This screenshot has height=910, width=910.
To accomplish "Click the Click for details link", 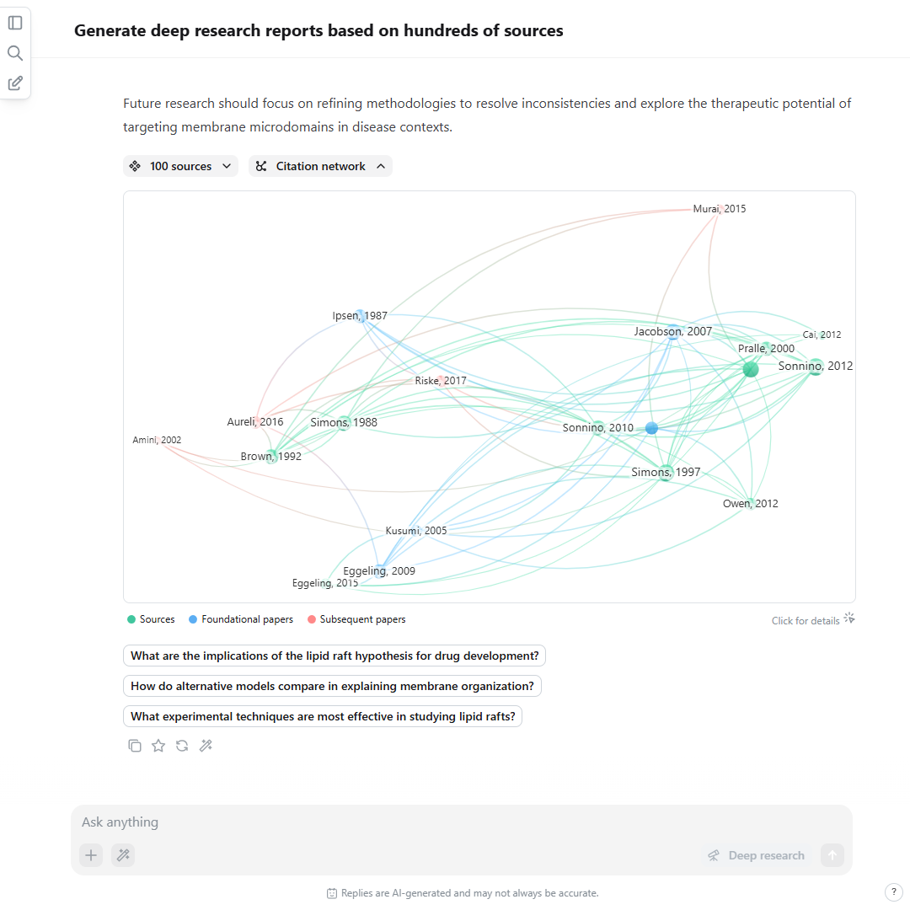I will click(x=812, y=620).
